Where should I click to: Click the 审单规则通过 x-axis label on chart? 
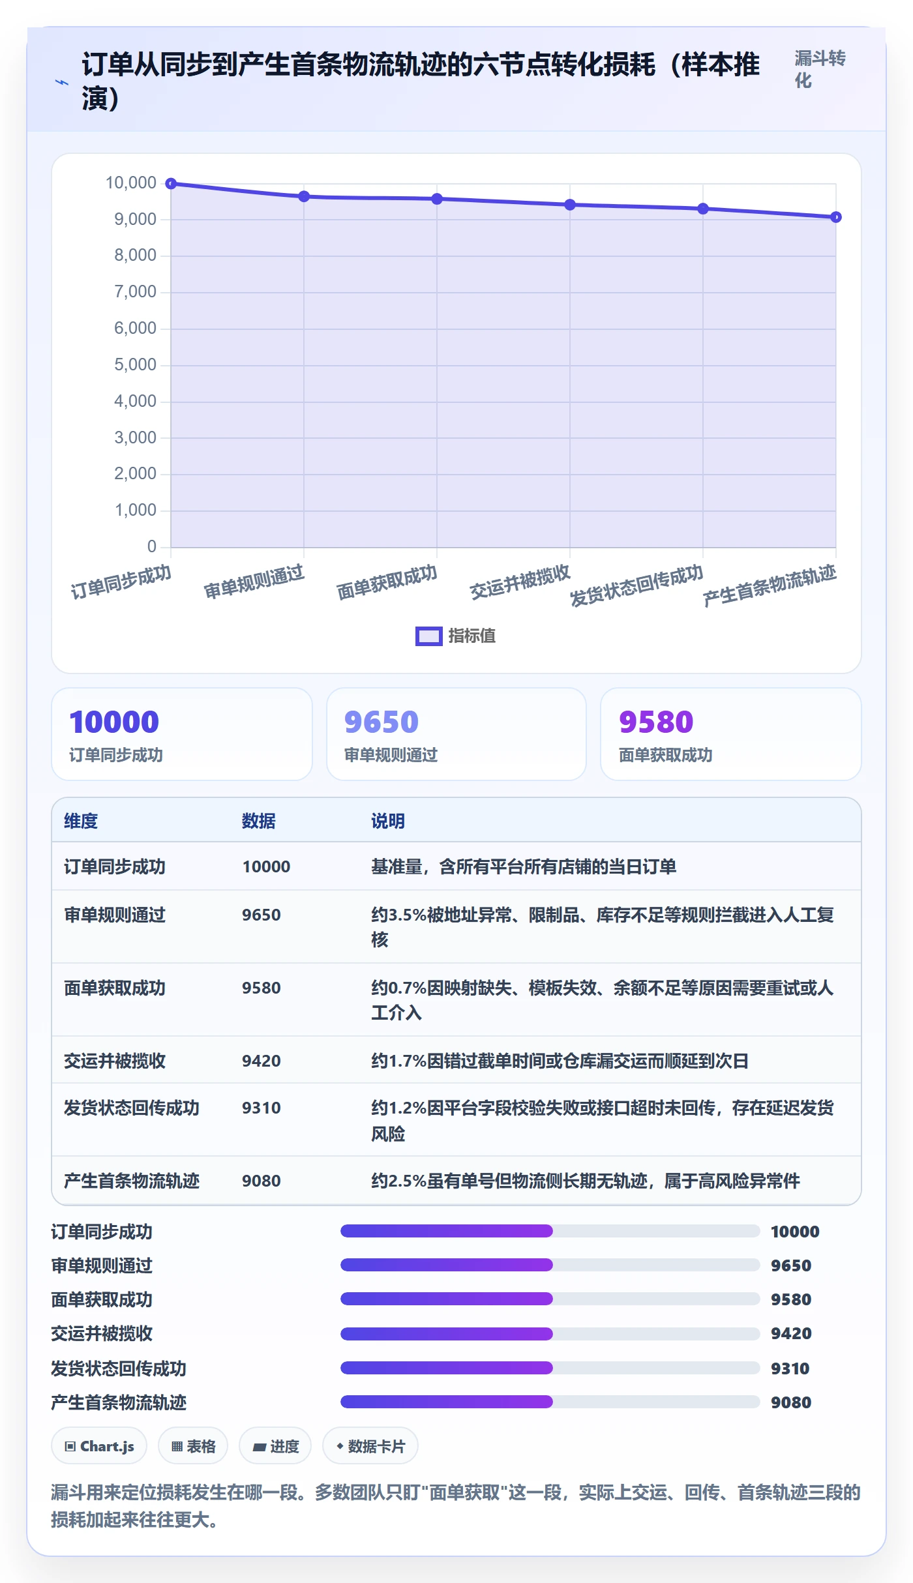coord(254,582)
